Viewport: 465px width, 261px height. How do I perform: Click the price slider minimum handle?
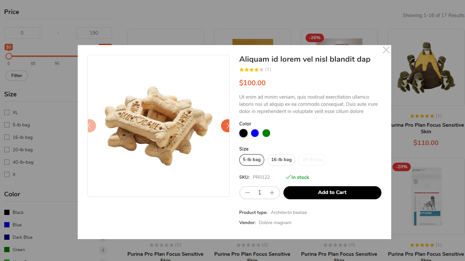(x=9, y=56)
